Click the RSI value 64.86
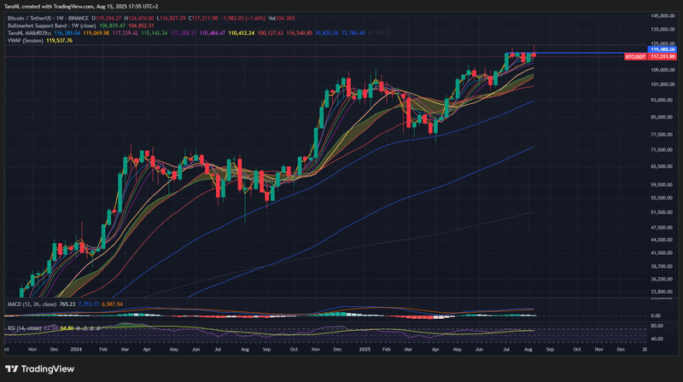 (x=67, y=328)
